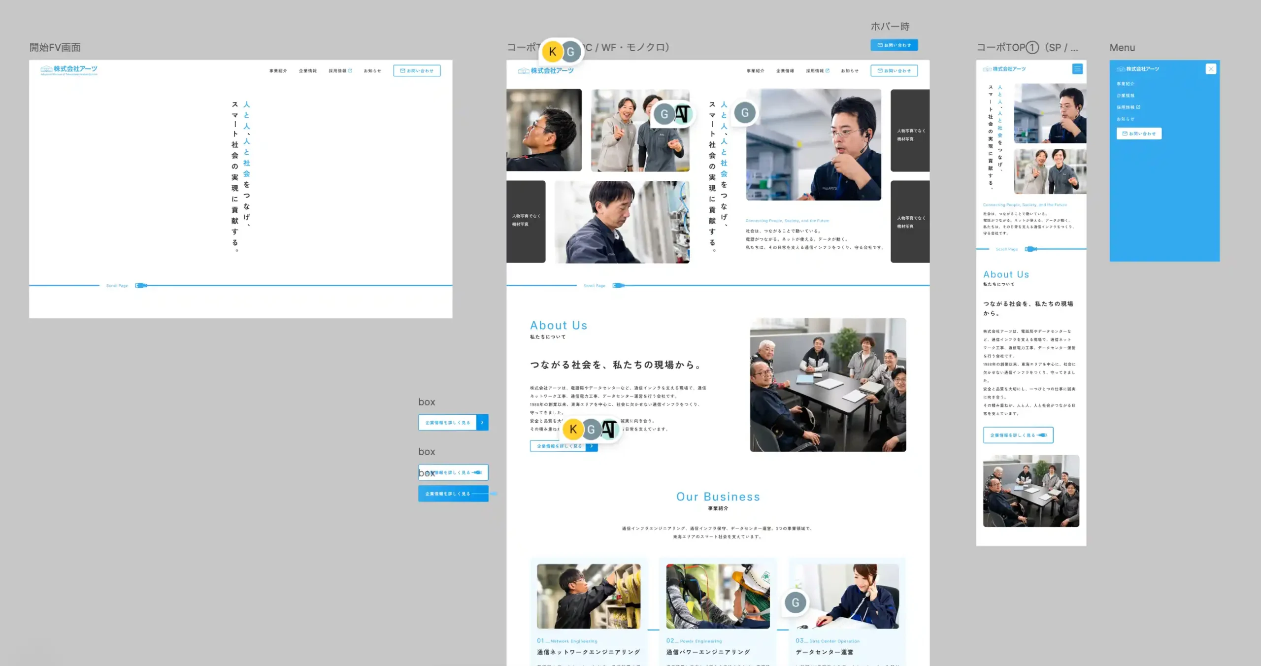
Task: Click 事業紹介 in the blue Menu frame
Action: [1125, 84]
